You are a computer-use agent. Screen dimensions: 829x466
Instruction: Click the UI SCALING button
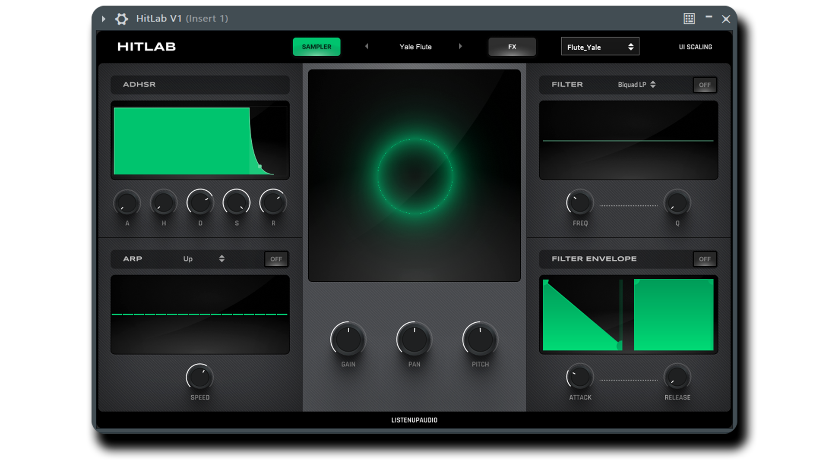[x=695, y=47]
